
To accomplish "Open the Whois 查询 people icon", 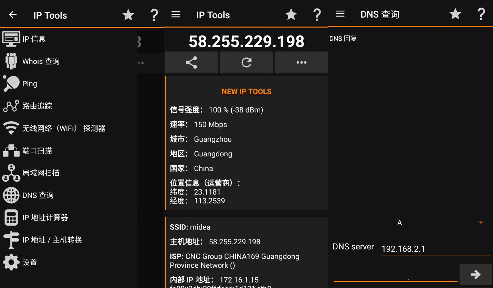I will pyautogui.click(x=11, y=61).
